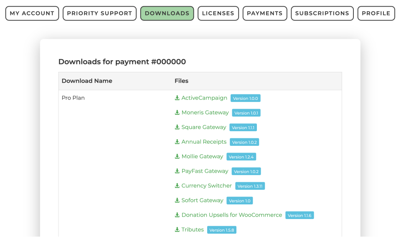Download the ActiveCampaign file
The height and width of the screenshot is (237, 401).
204,98
